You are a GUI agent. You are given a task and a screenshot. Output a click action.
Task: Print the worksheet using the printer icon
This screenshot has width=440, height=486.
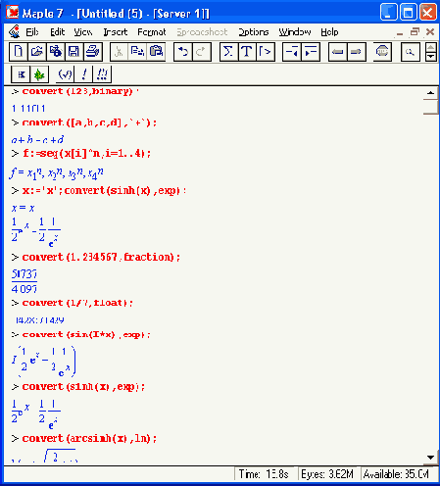[x=93, y=52]
